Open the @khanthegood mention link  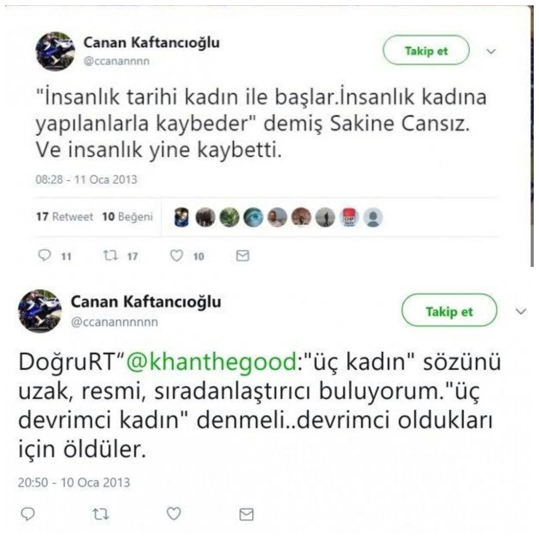coord(212,362)
